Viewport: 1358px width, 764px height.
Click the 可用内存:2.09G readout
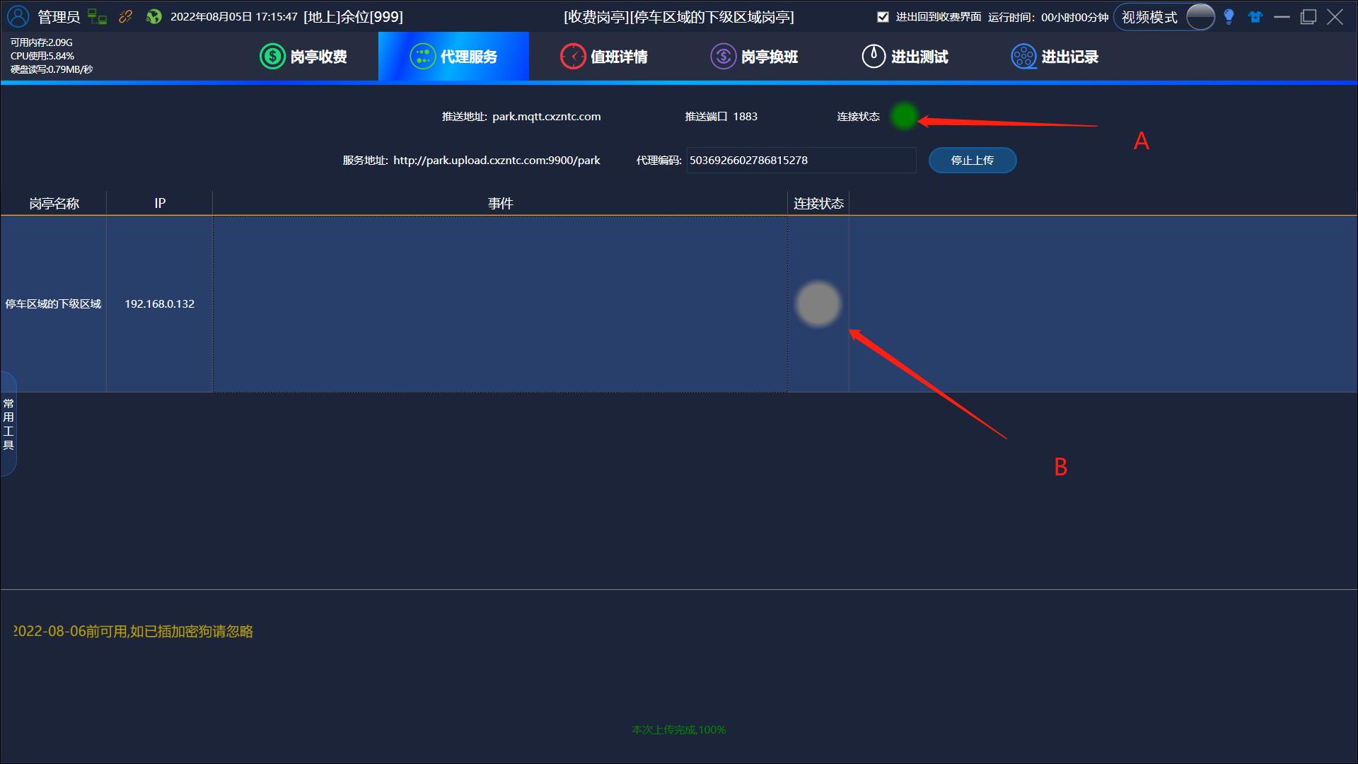tap(41, 42)
